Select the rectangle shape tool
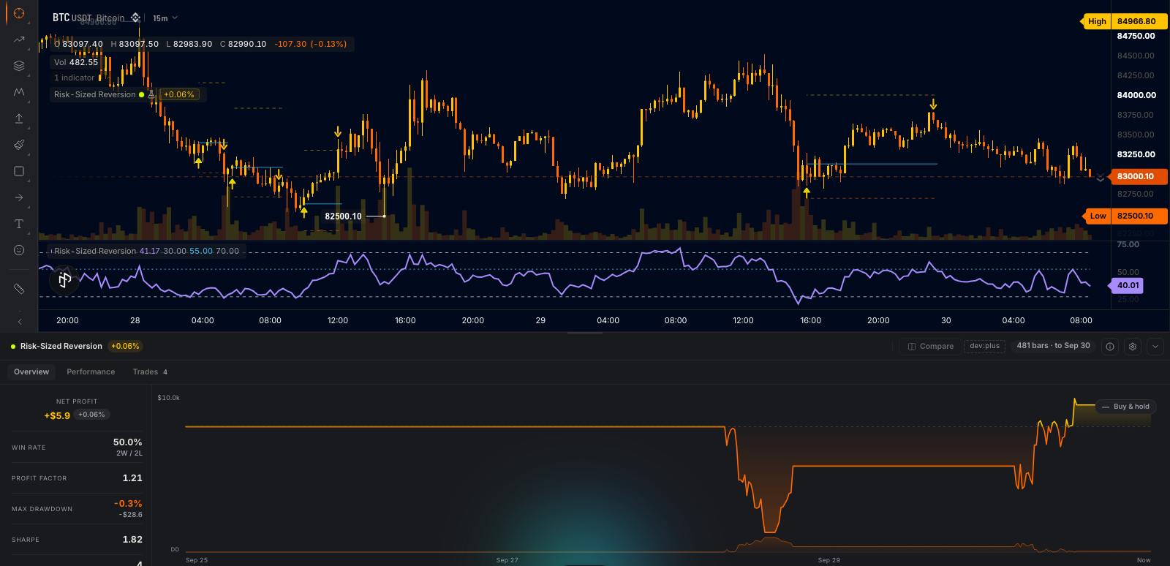The image size is (1170, 566). coord(19,171)
